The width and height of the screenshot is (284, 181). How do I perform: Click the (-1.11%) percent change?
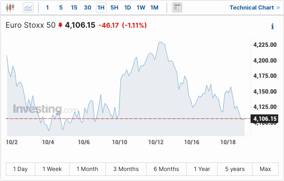(x=134, y=25)
